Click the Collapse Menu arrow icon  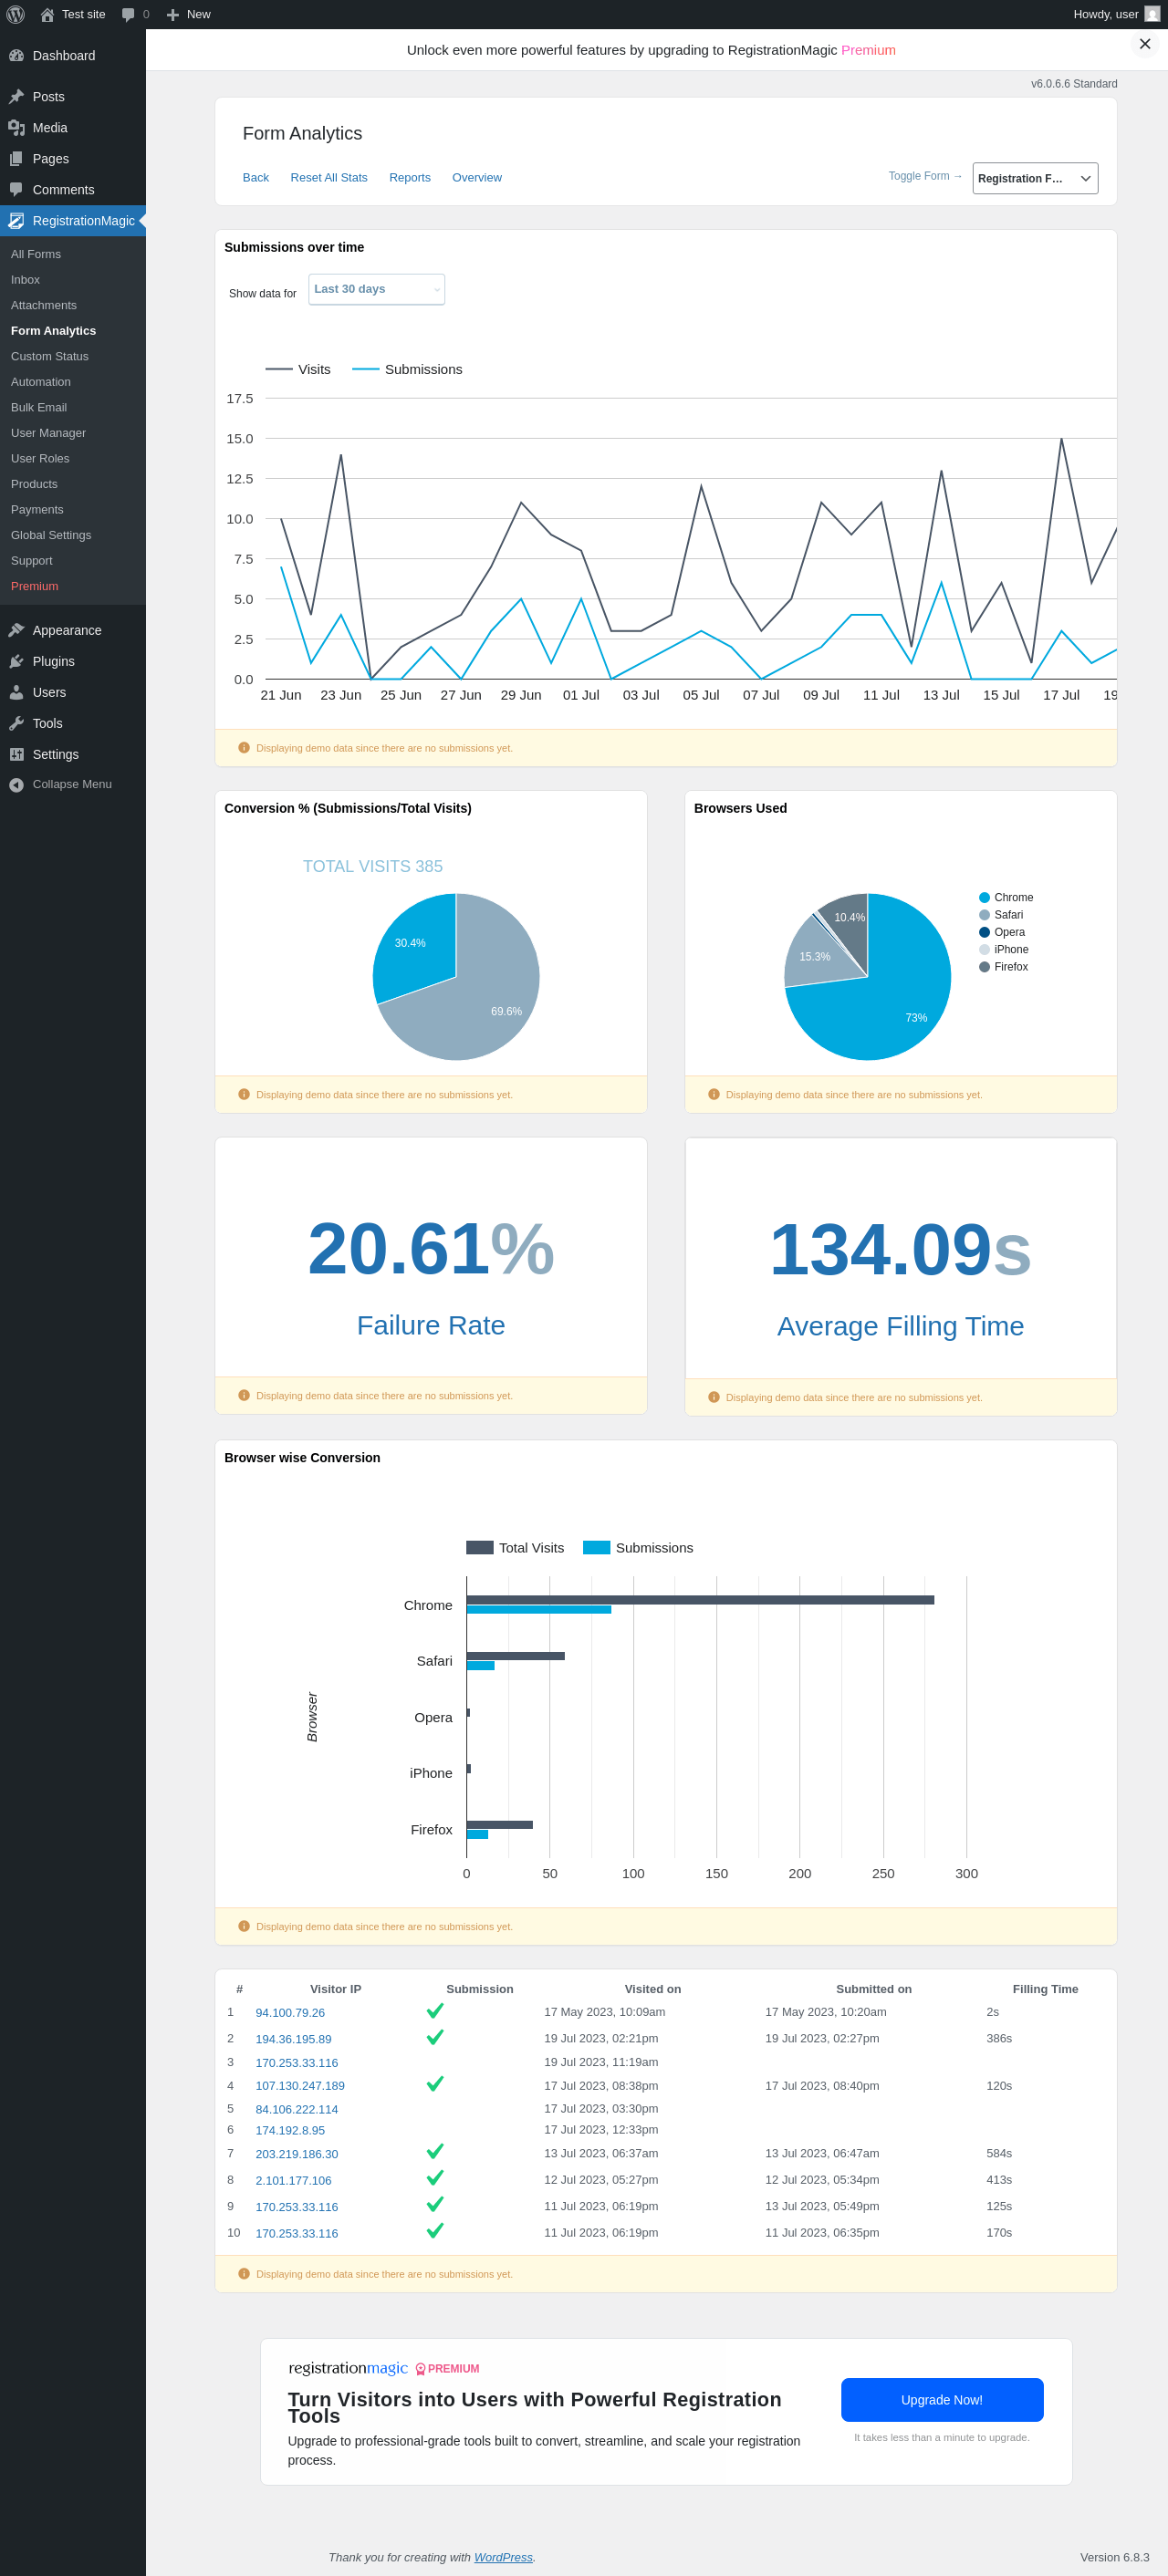point(16,785)
